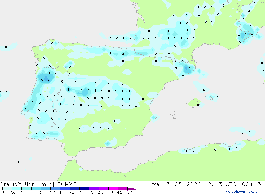The image size is (265, 194).
Task: Select the 45–50 mm legend color swatch
Action: pyautogui.click(x=123, y=189)
